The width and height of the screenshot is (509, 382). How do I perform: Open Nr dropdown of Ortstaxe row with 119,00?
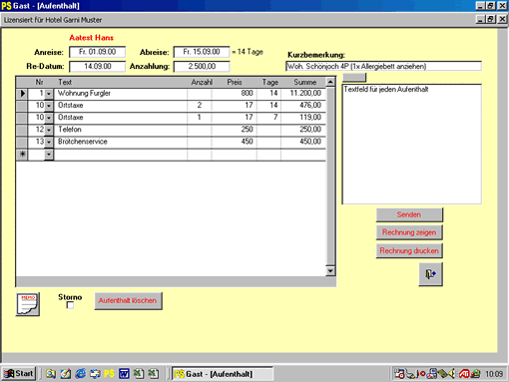[49, 118]
